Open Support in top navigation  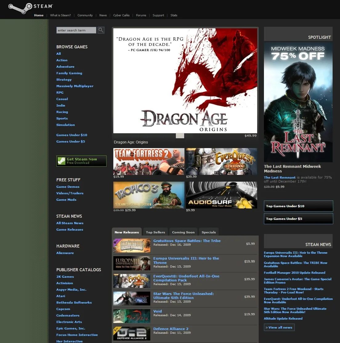pos(158,15)
